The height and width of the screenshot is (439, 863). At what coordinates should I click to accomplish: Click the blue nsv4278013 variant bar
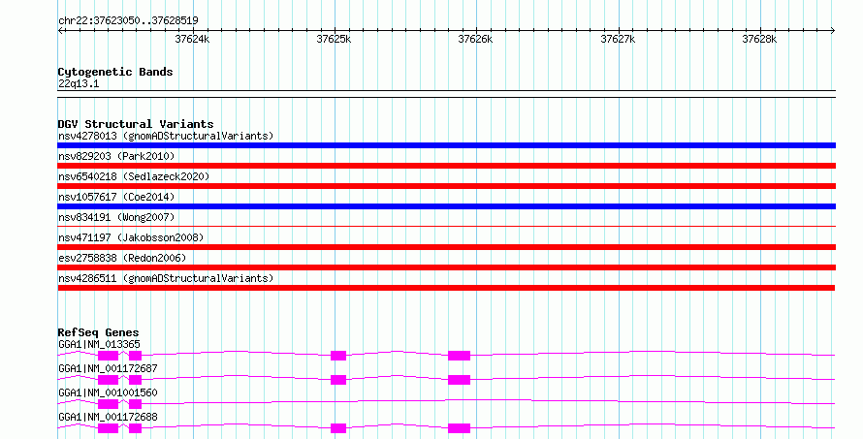[446, 145]
